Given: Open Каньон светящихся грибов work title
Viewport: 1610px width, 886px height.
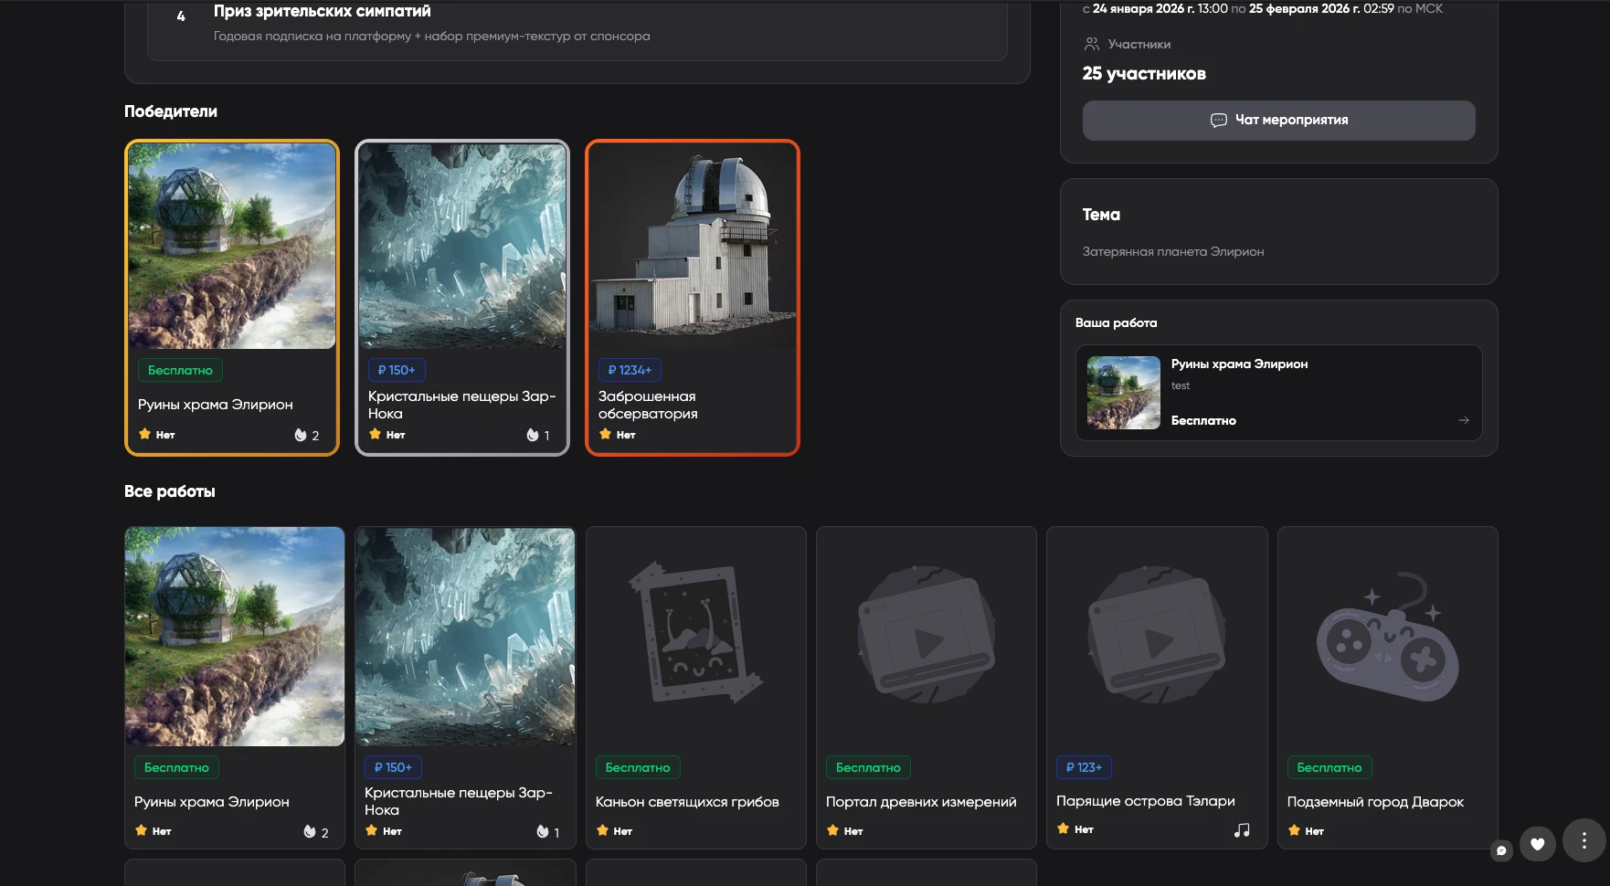Looking at the screenshot, I should (687, 802).
